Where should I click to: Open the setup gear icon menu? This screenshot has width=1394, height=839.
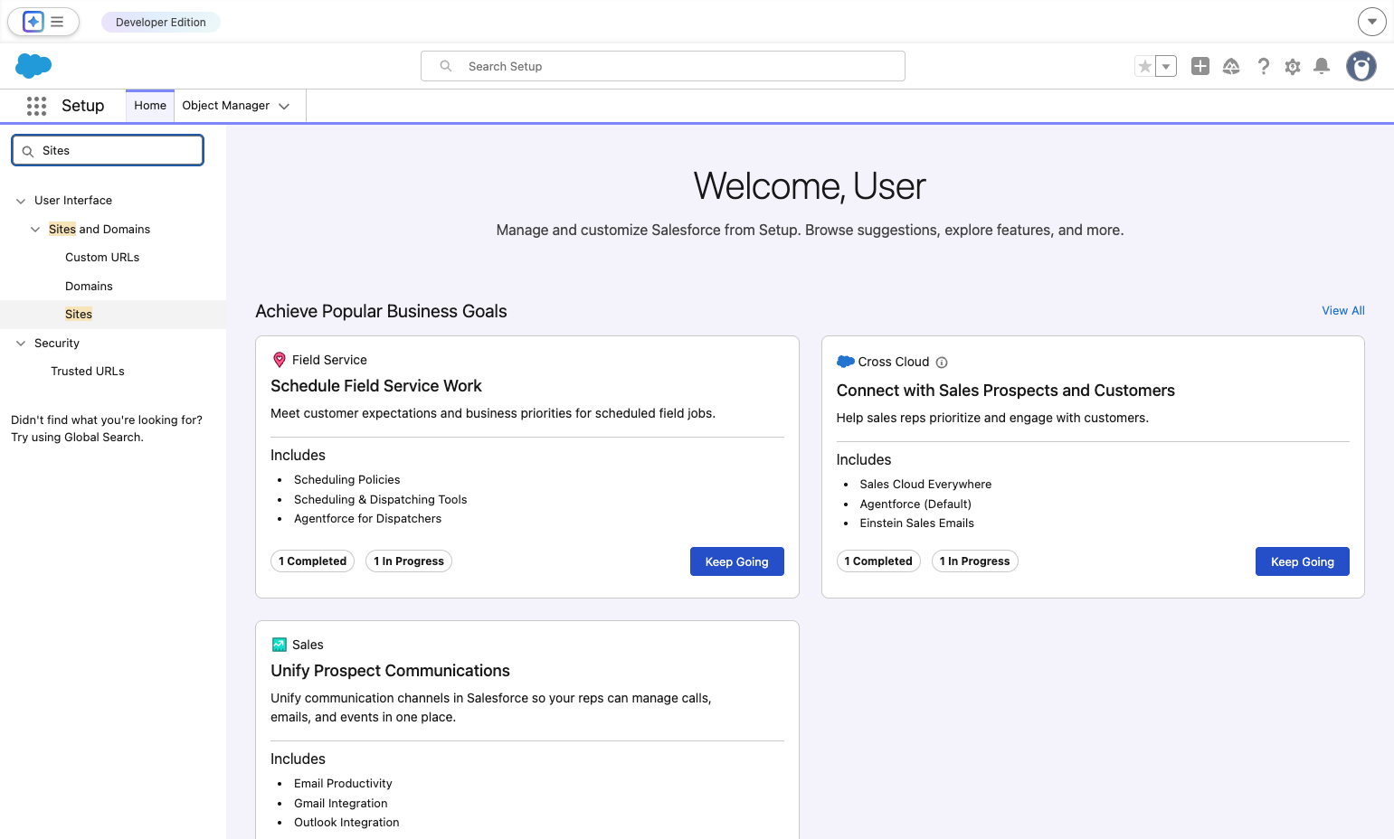[x=1293, y=66]
